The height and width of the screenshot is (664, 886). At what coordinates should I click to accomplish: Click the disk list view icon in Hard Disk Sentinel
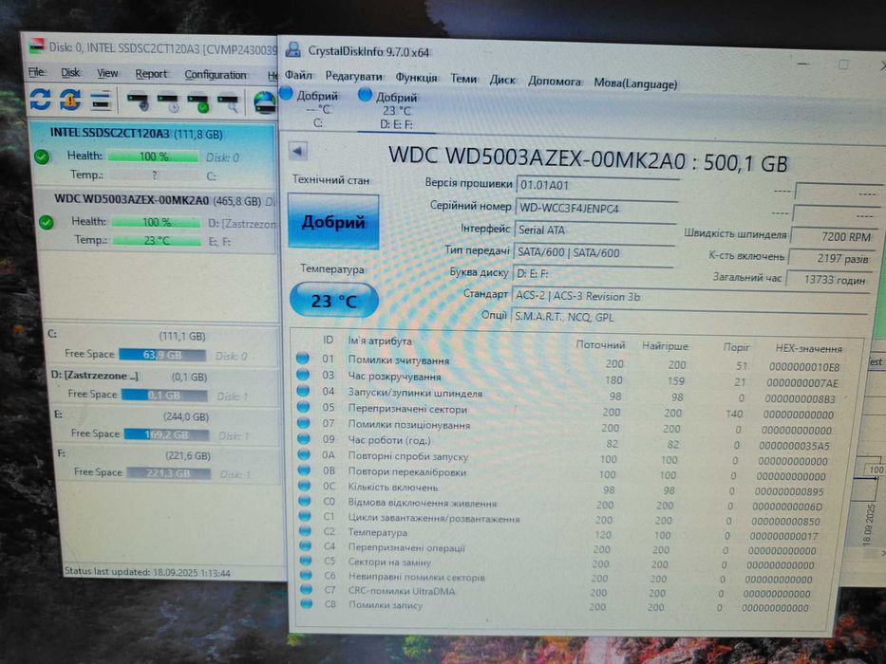coord(100,101)
